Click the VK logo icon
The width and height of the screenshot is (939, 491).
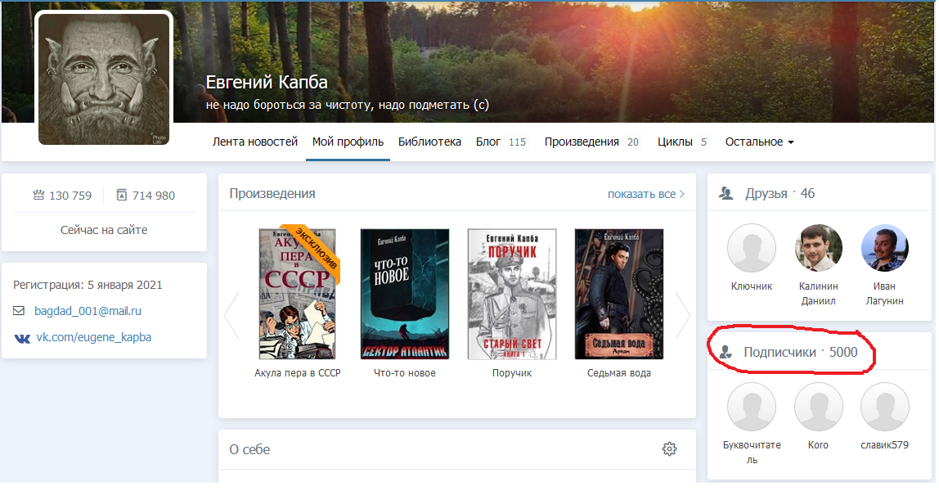click(21, 337)
